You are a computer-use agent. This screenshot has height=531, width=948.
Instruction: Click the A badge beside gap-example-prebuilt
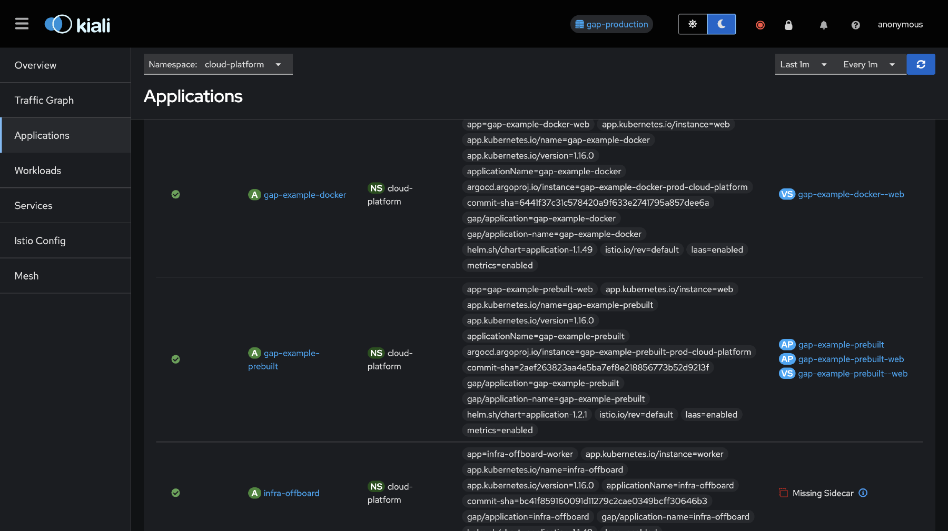254,353
